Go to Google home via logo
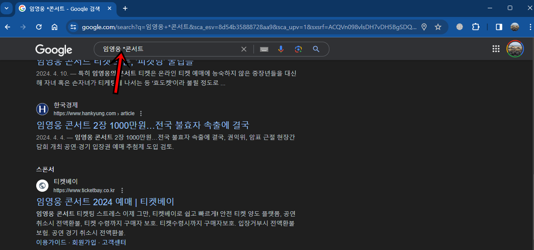Image resolution: width=534 pixels, height=250 pixels. tap(54, 50)
